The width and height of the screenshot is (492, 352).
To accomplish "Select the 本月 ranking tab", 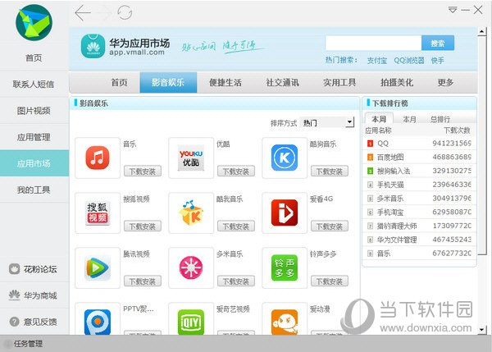I will point(409,119).
